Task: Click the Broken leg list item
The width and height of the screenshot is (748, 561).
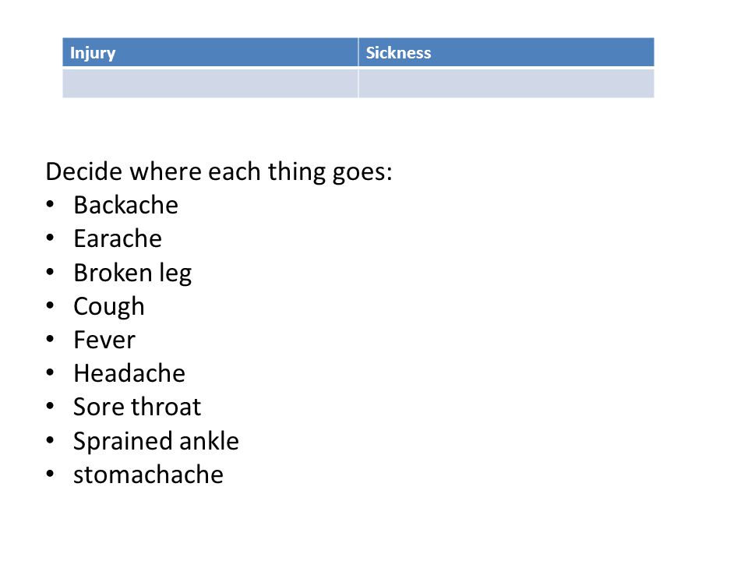Action: click(132, 273)
